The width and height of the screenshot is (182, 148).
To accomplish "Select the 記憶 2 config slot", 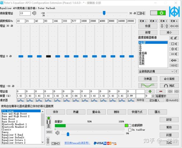I will (153, 21).
